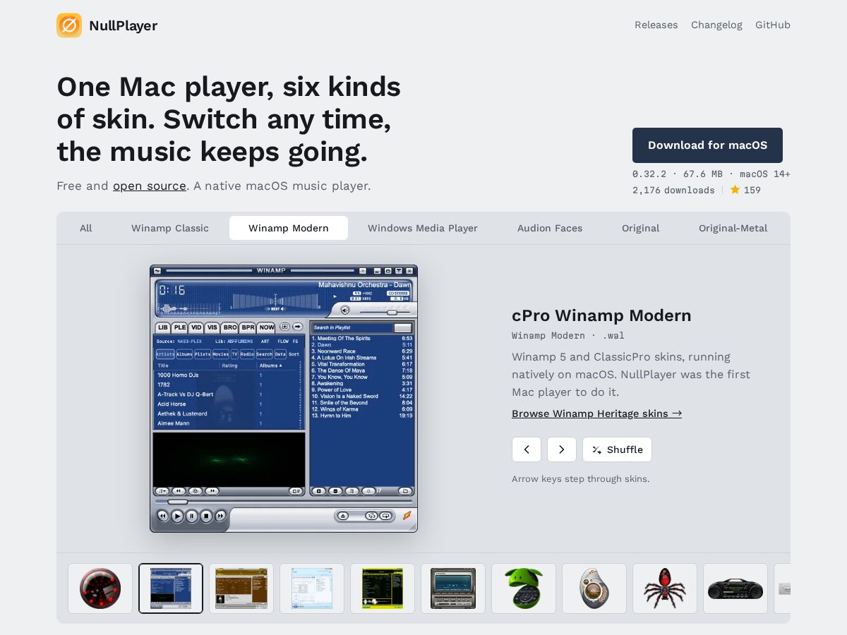Select Albums filter button in library preview
Screen dimensions: 847x635
tap(184, 354)
